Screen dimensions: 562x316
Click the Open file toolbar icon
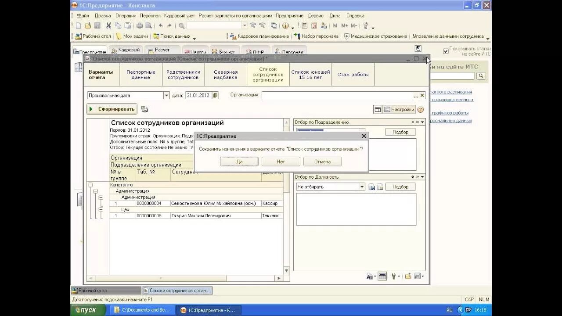click(x=88, y=26)
